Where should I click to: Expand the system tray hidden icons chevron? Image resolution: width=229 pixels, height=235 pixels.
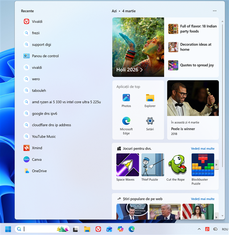tap(199, 229)
